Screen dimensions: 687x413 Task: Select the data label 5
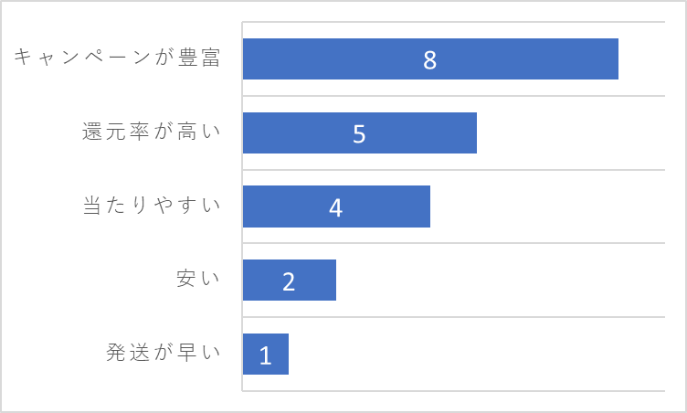359,133
